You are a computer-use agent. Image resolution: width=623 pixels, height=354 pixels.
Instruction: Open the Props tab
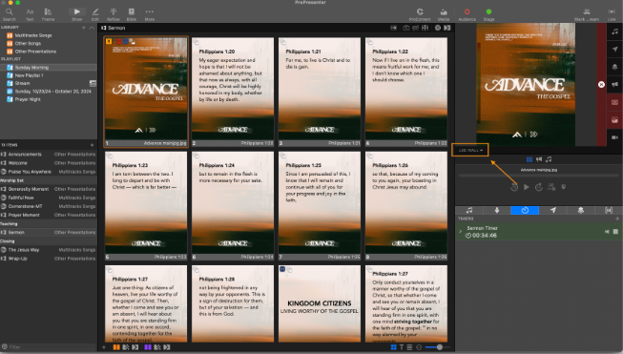point(581,210)
